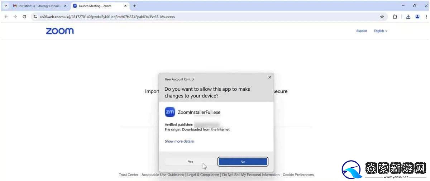430x181 pixels.
Task: Dismiss the User Account Control dialog with X
Action: pyautogui.click(x=269, y=77)
